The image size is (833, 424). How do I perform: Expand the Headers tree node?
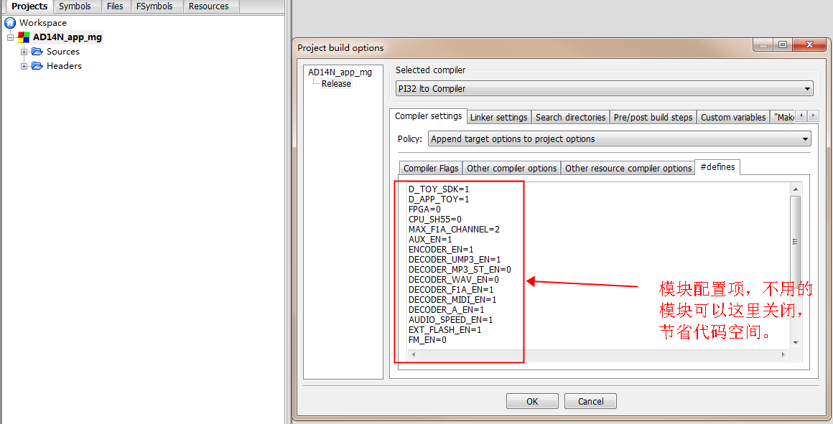[x=24, y=66]
